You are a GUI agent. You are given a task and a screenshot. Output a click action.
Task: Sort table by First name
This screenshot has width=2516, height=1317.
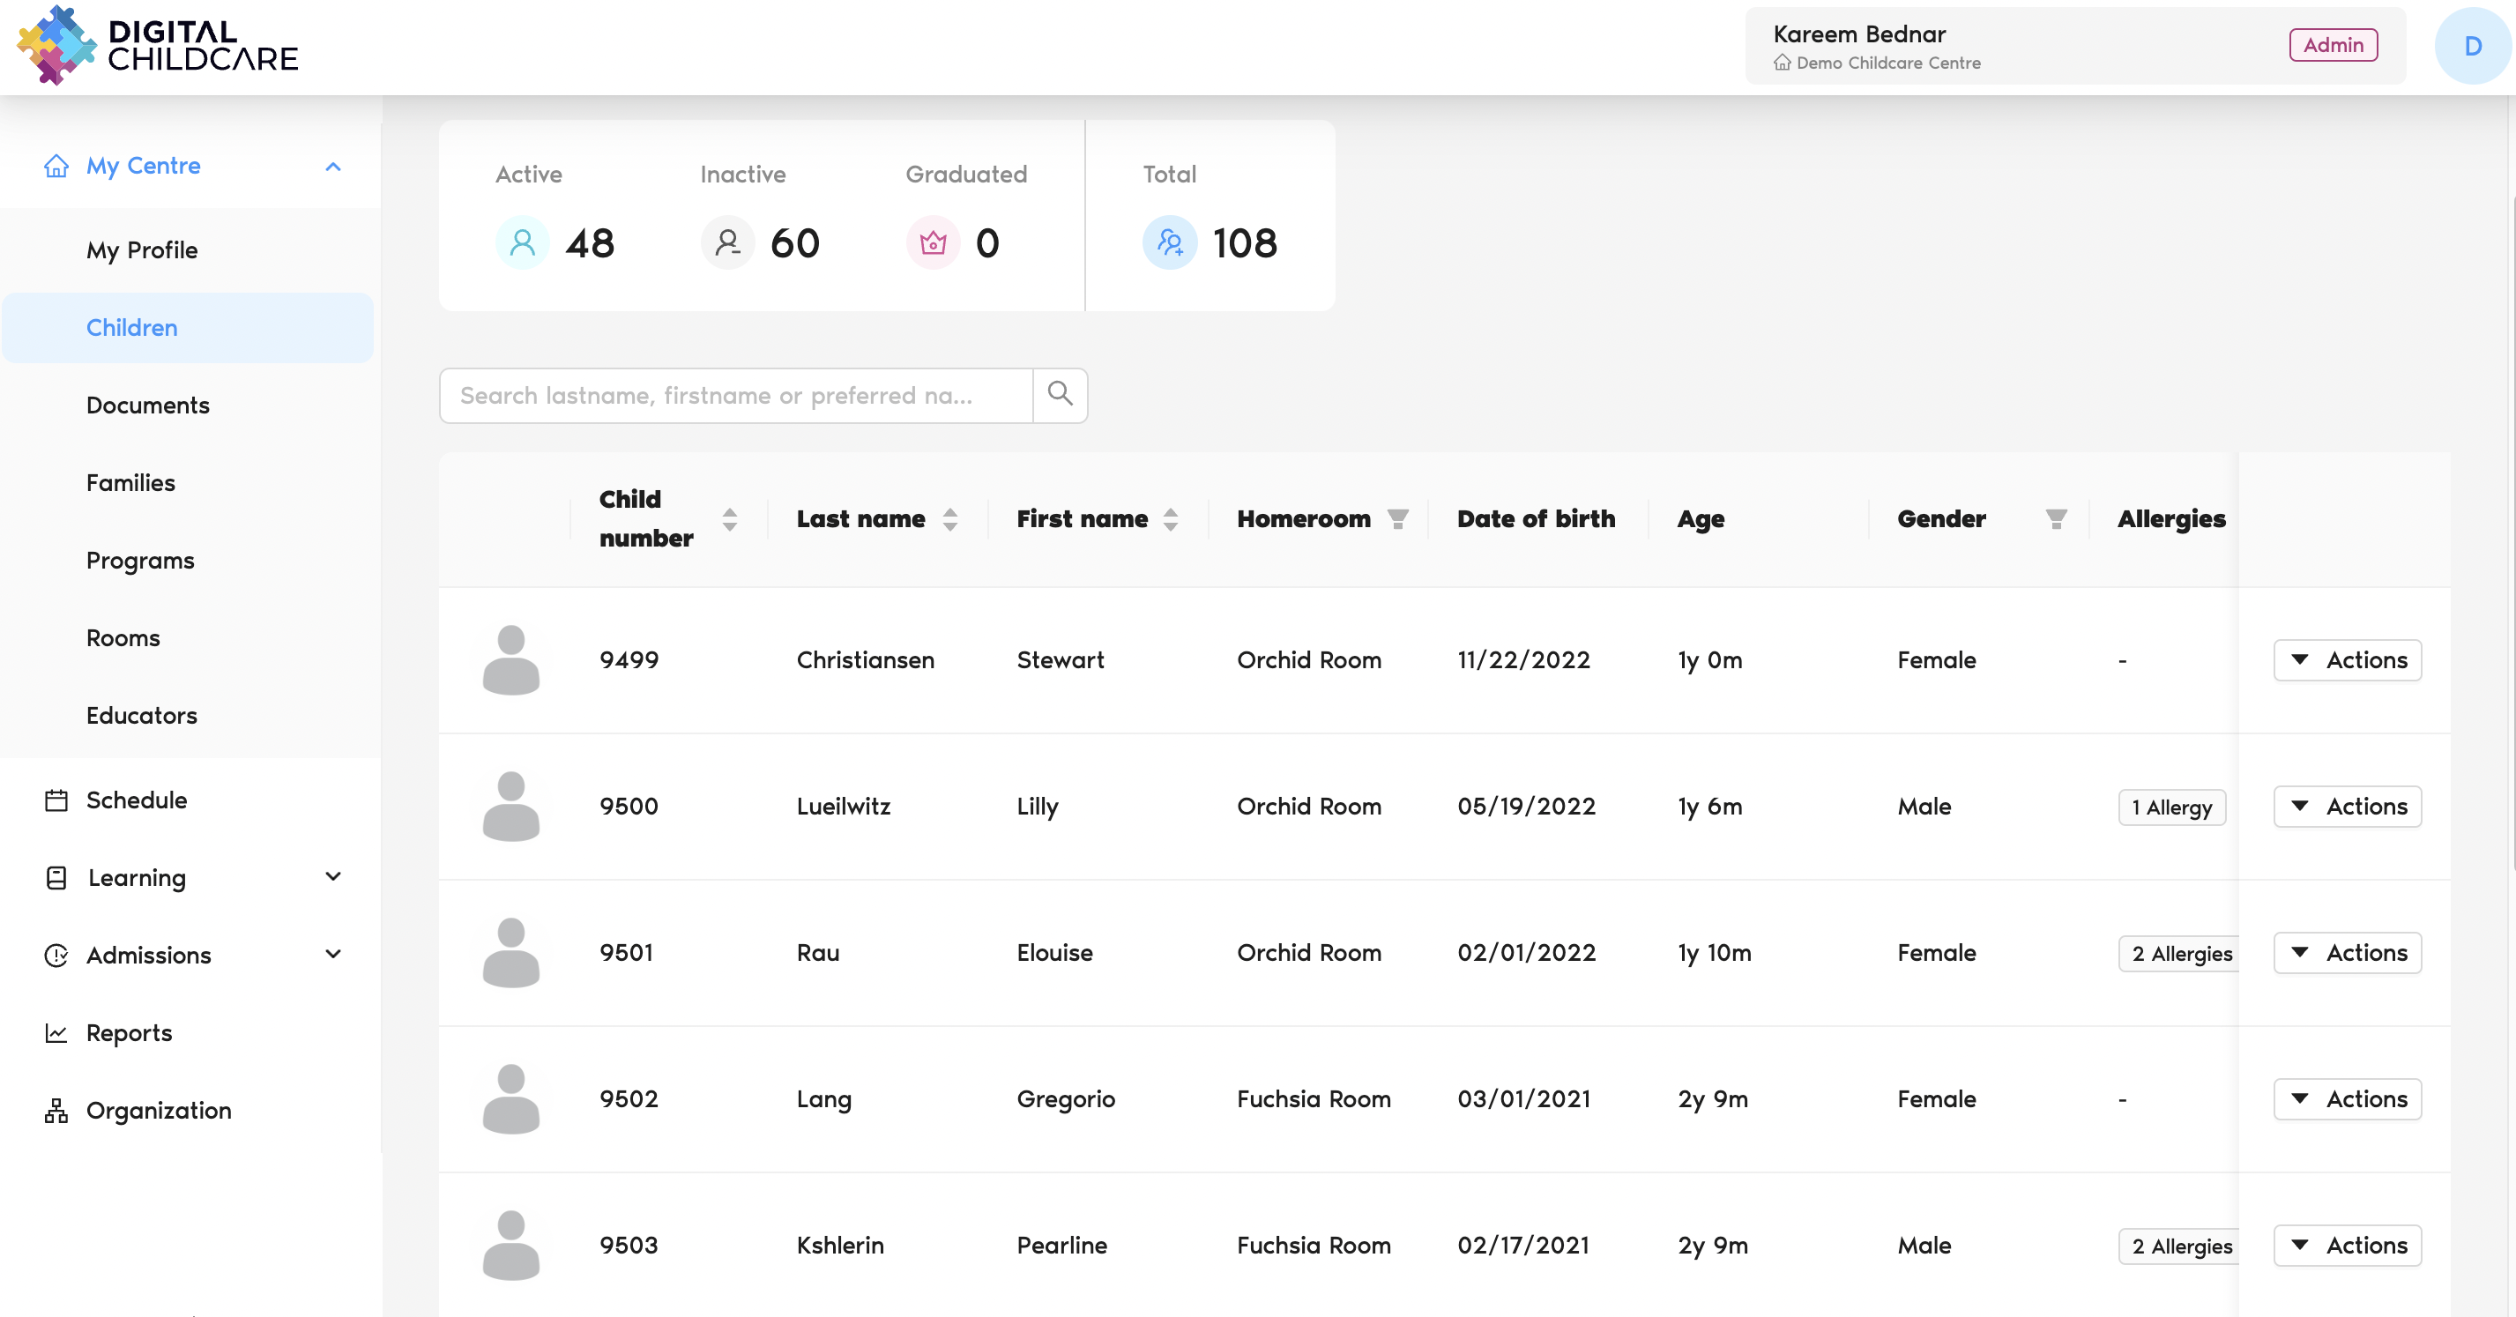tap(1170, 519)
